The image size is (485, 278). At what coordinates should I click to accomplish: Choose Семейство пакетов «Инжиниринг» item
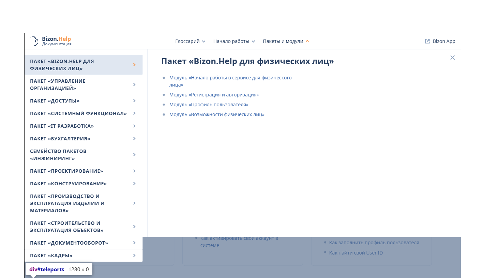(58, 155)
